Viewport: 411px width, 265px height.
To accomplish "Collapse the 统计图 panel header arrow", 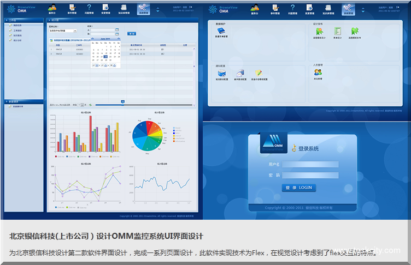I will point(49,20).
